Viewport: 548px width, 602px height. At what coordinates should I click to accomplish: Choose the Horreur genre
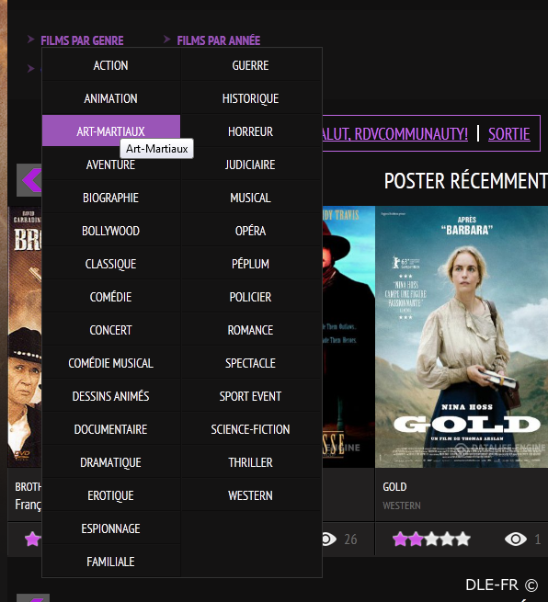tap(250, 131)
